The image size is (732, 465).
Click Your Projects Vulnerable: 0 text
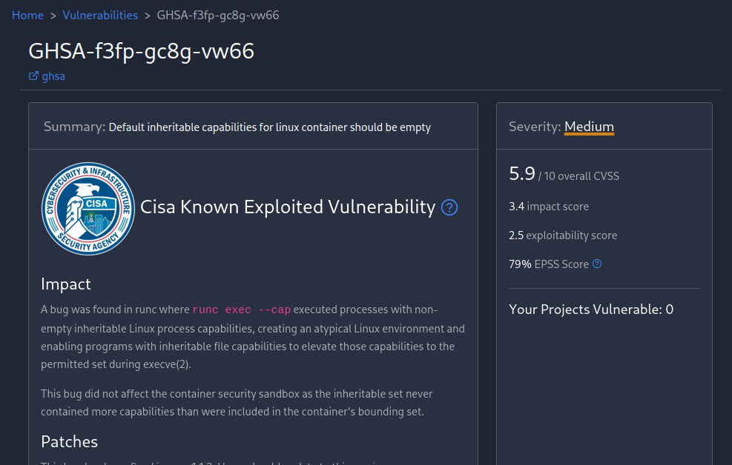(x=591, y=310)
